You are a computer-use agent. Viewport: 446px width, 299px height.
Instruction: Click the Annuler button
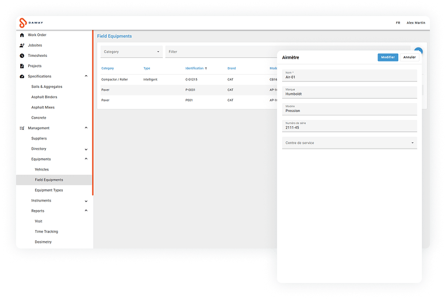click(409, 57)
